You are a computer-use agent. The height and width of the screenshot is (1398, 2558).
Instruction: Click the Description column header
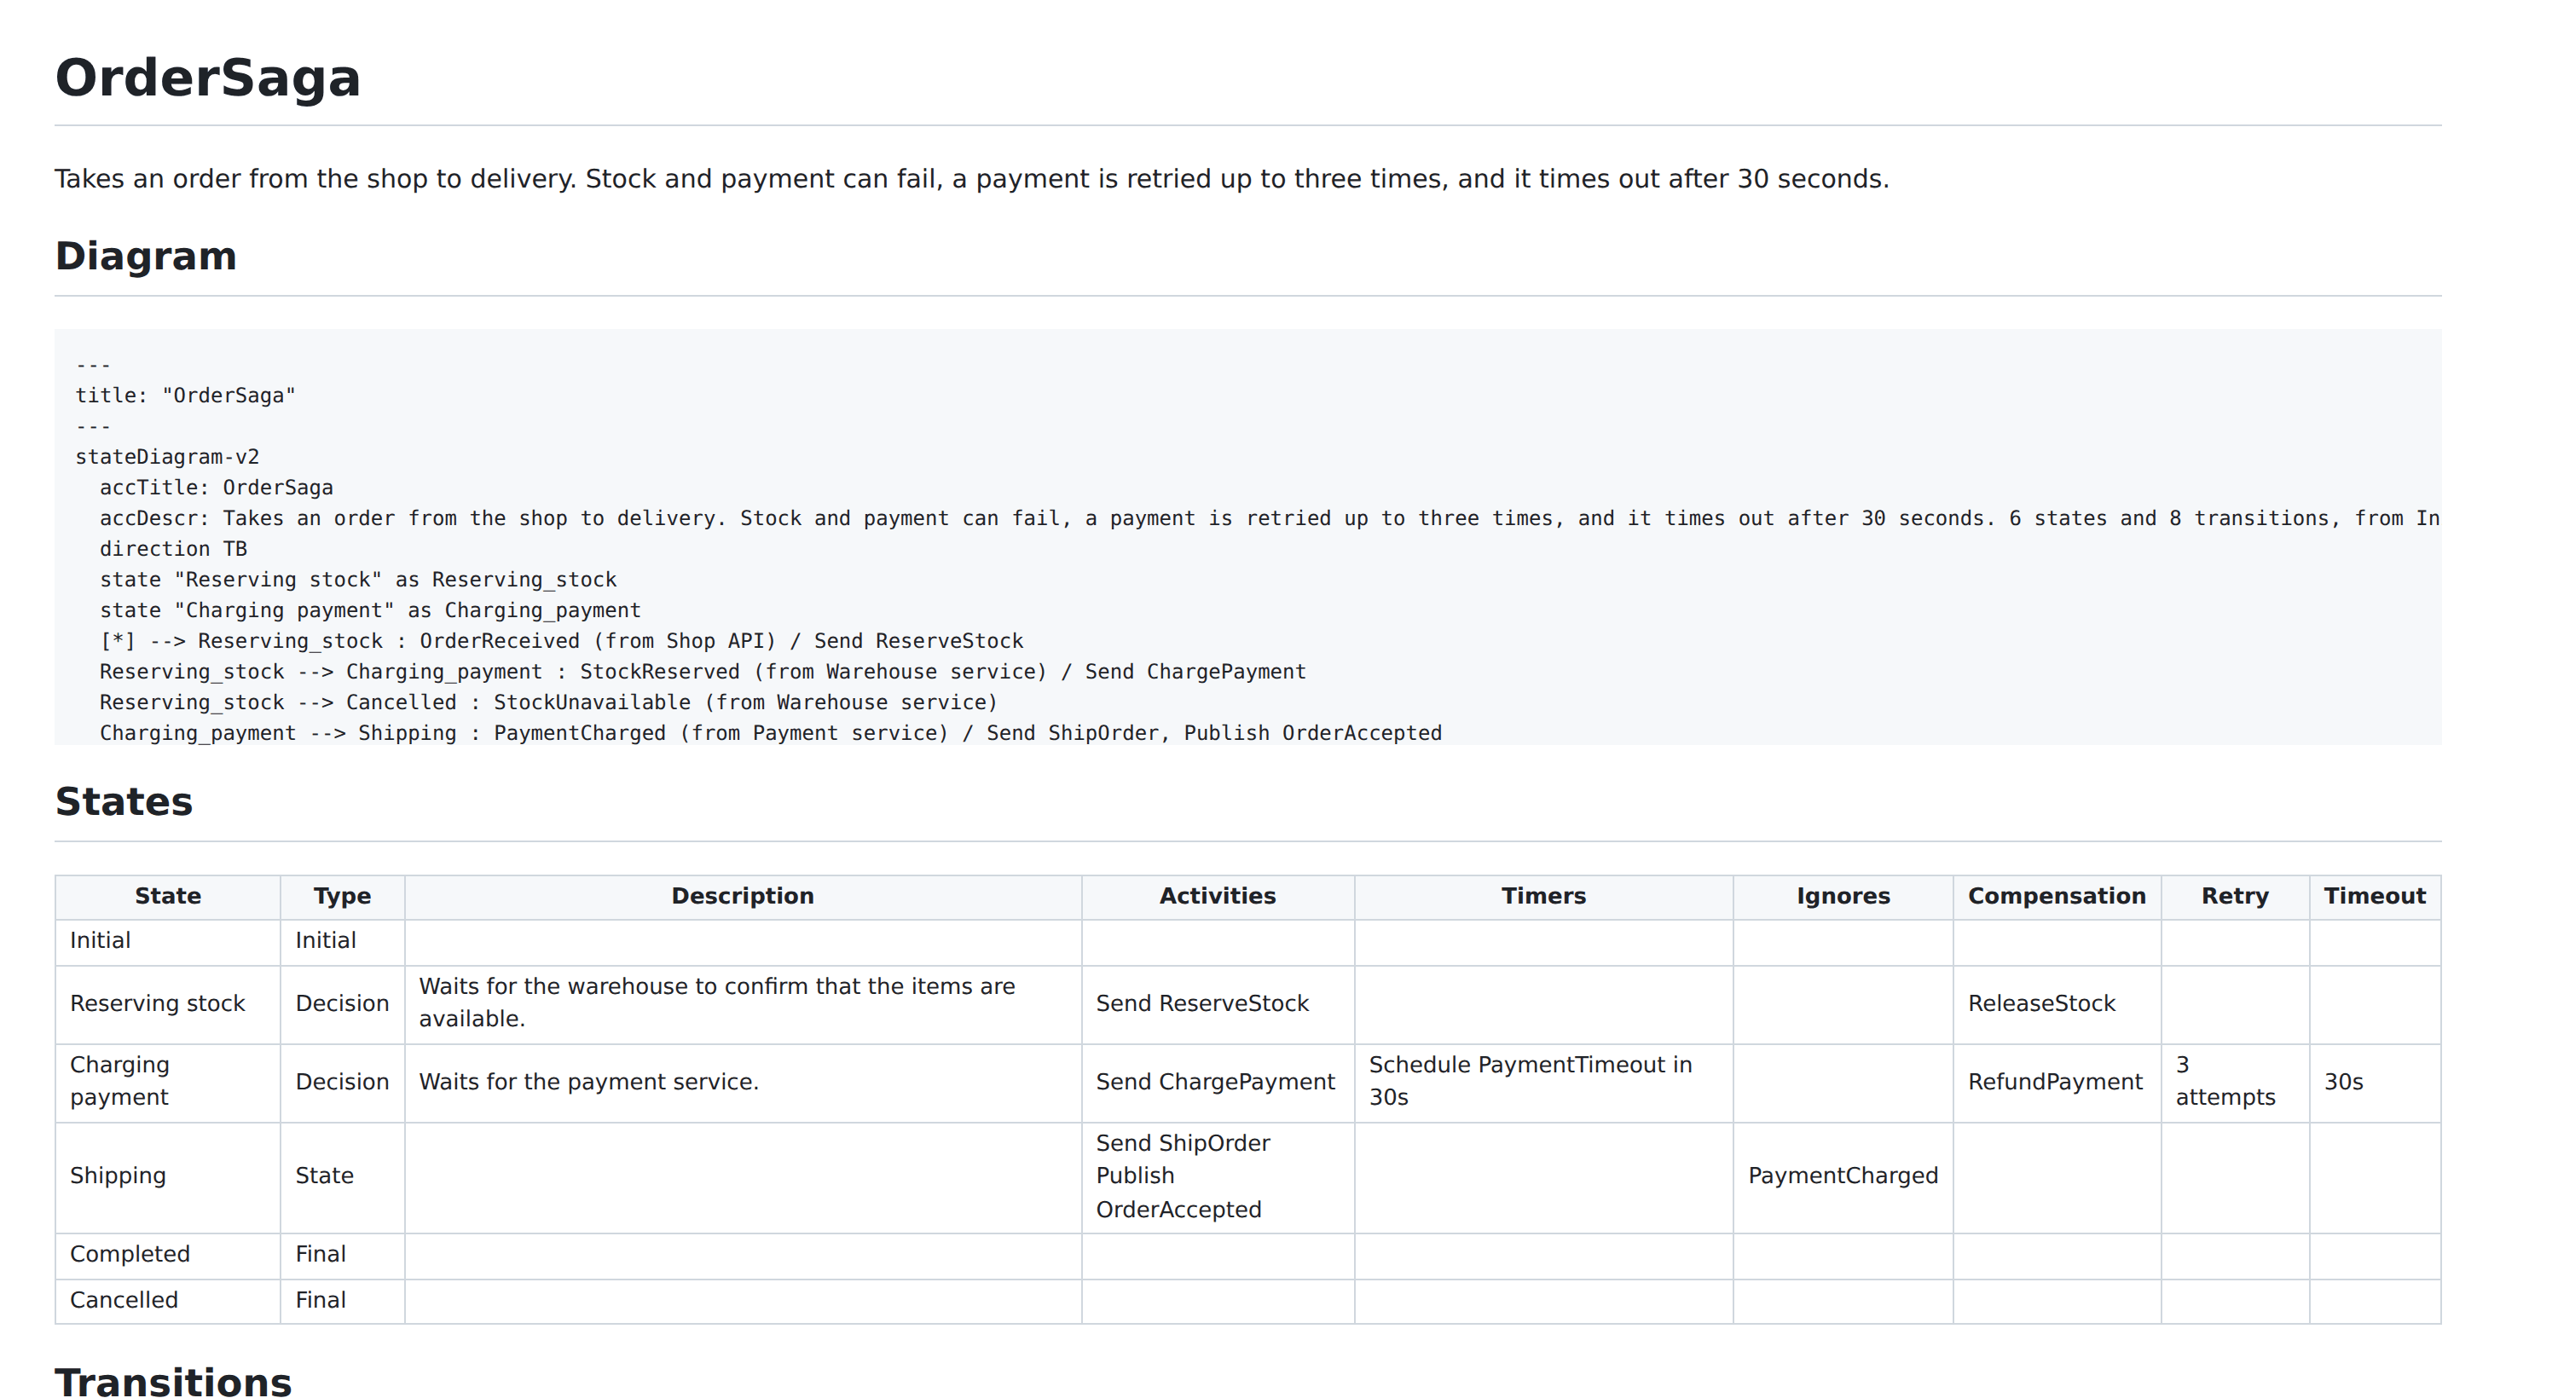coord(743,897)
